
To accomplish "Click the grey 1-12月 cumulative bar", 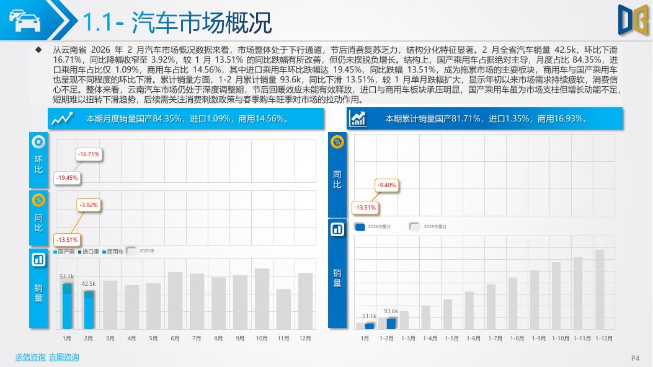I will coord(600,290).
